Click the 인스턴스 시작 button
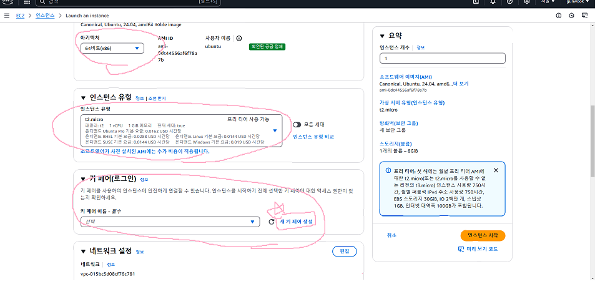The width and height of the screenshot is (595, 284). click(x=483, y=235)
